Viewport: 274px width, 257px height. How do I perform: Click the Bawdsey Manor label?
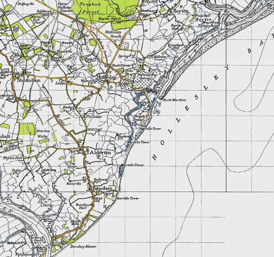click(x=83, y=247)
